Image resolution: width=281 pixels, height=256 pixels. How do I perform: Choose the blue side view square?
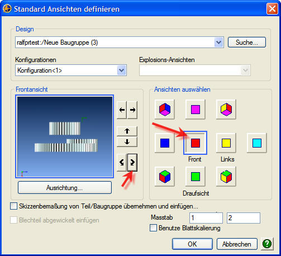click(x=165, y=143)
